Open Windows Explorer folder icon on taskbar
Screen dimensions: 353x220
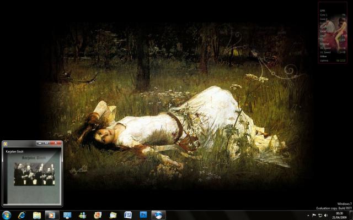[37, 215]
